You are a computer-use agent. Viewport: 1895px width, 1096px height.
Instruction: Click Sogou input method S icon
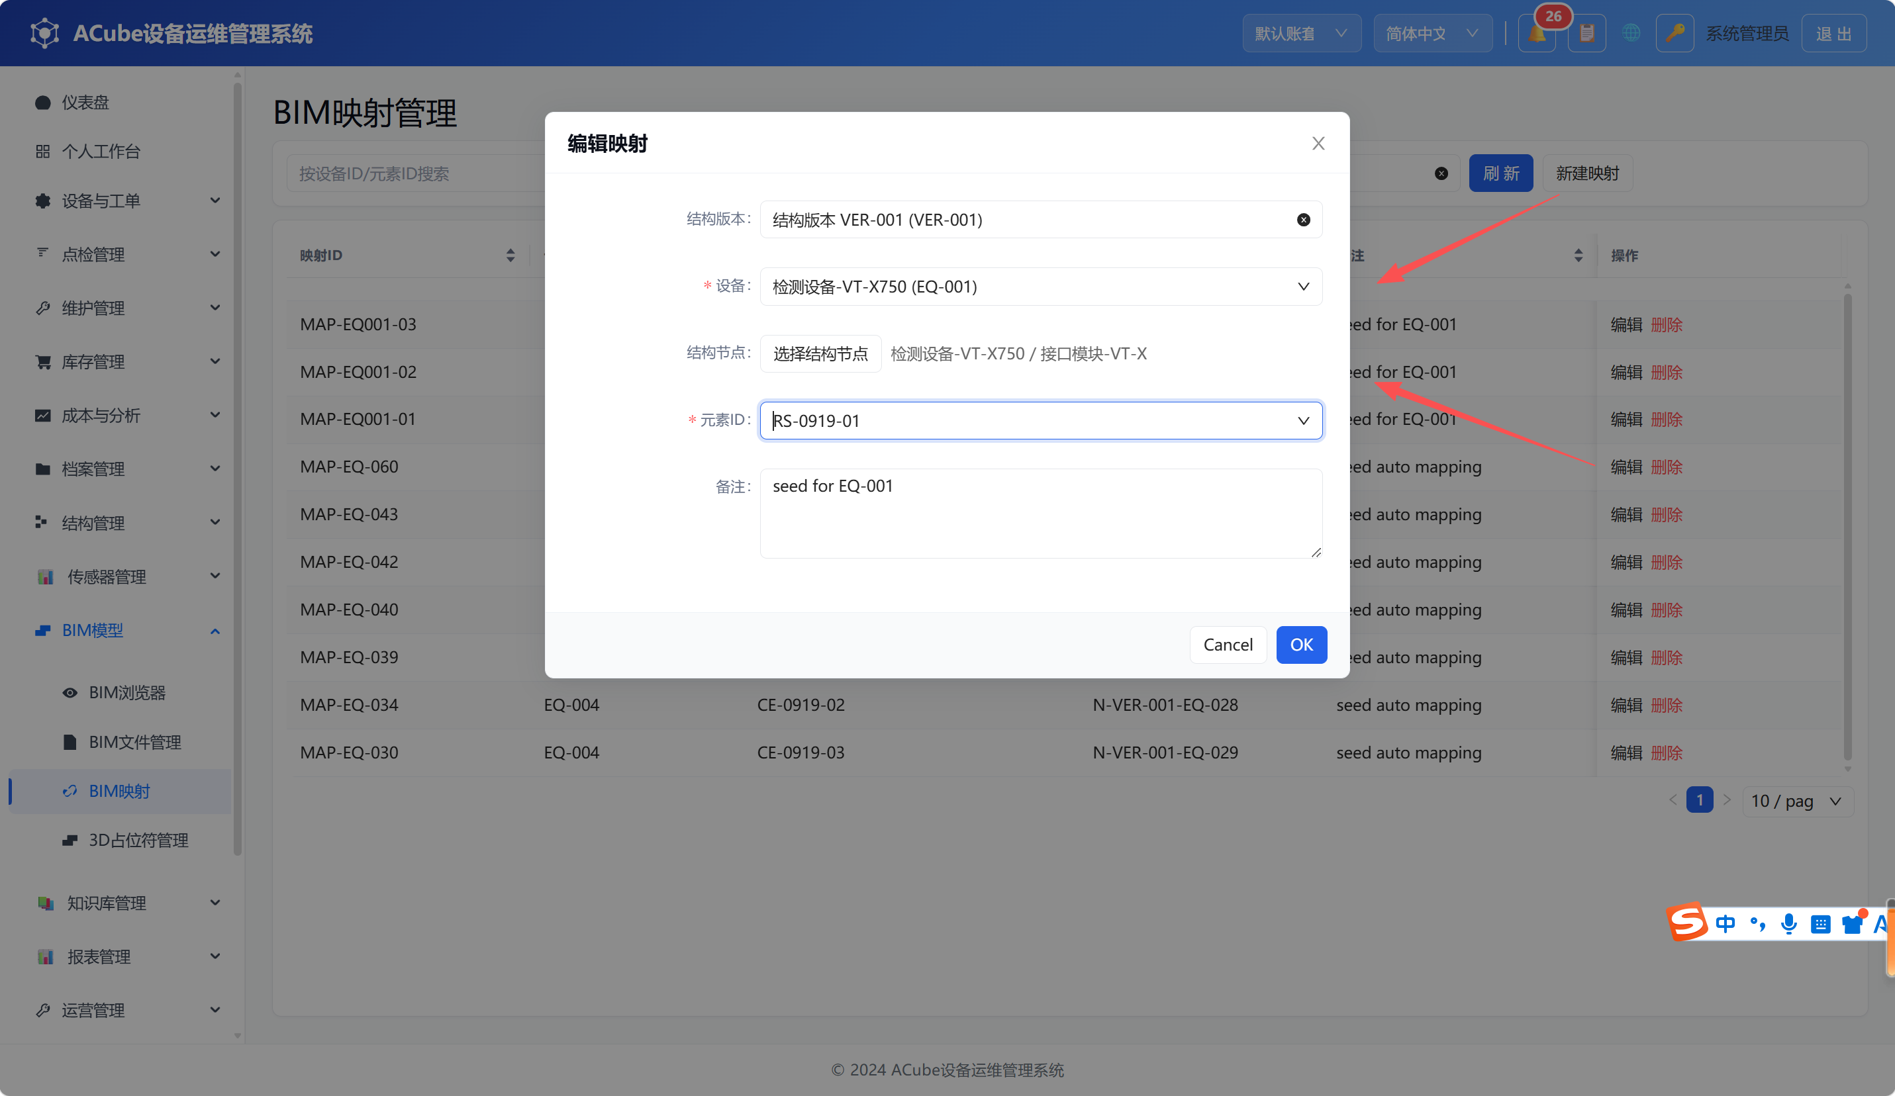pos(1686,923)
